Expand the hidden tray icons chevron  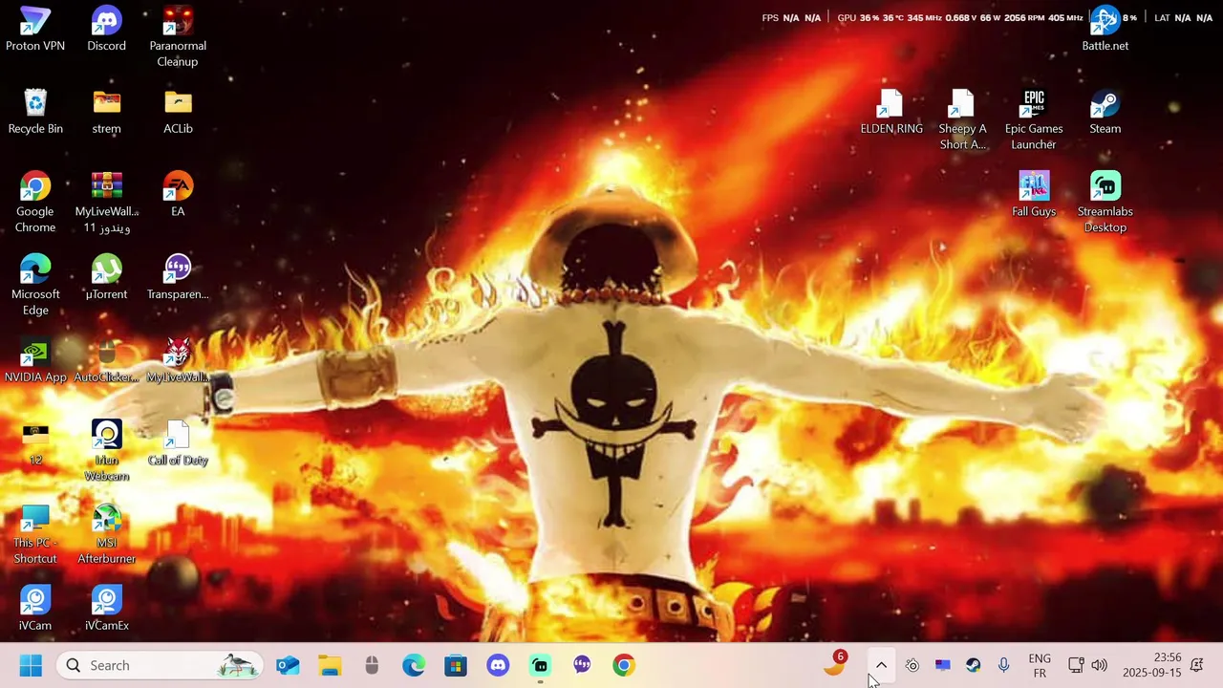point(881,665)
